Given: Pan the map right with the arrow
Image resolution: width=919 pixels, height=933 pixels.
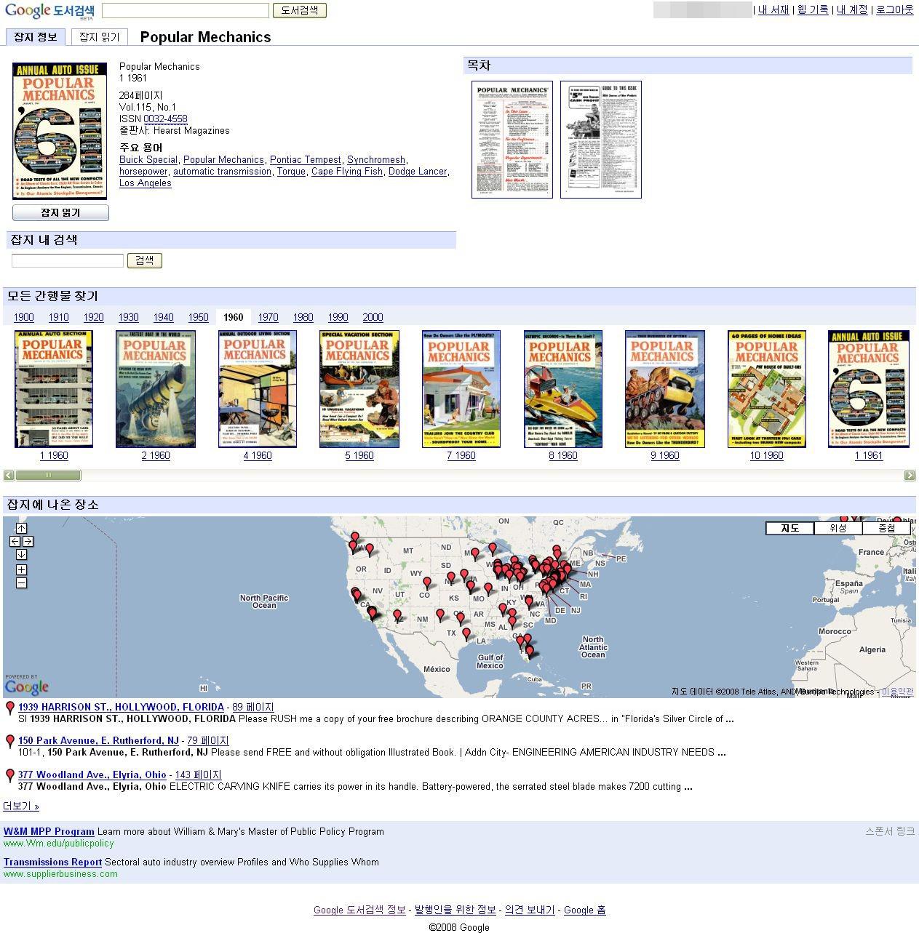Looking at the screenshot, I should click(28, 542).
